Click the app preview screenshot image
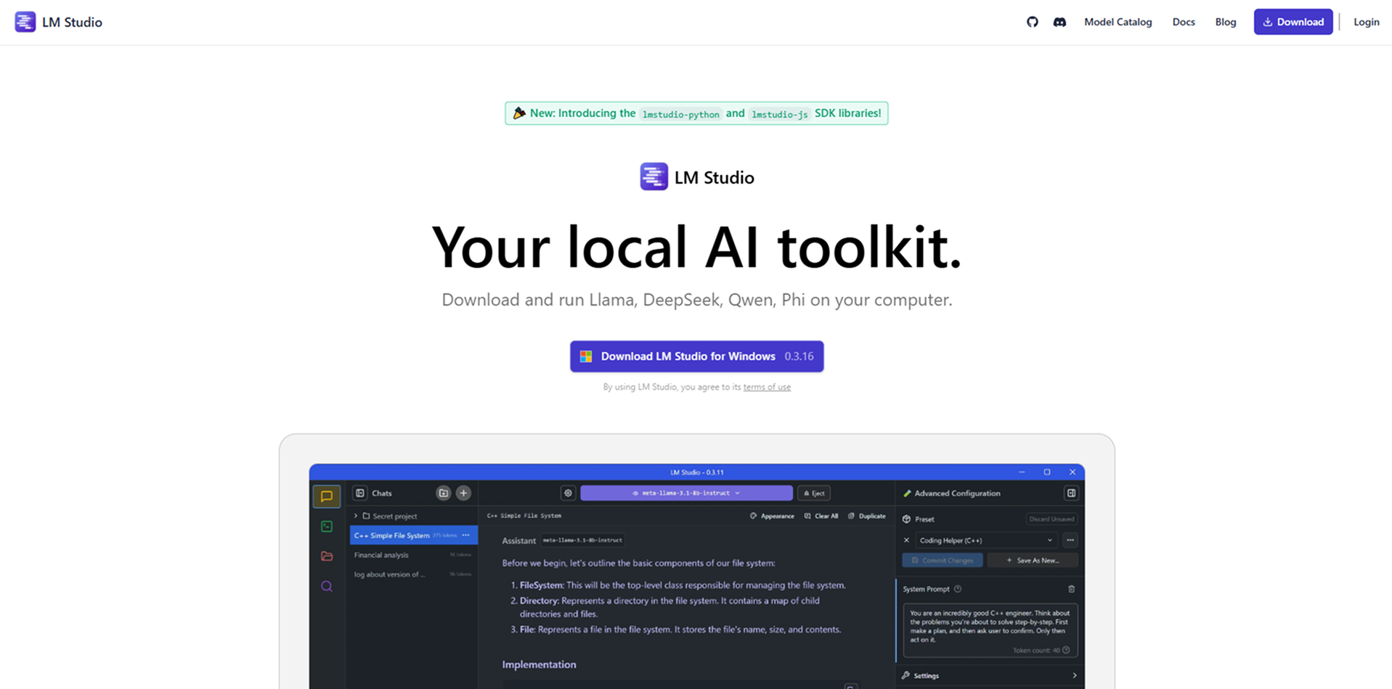 coord(696,576)
